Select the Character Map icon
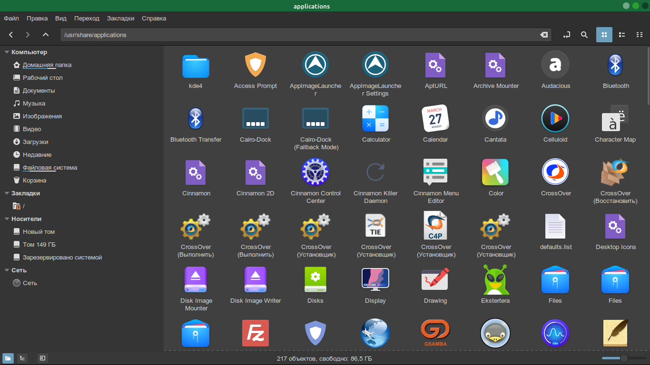The height and width of the screenshot is (365, 650). 615,118
